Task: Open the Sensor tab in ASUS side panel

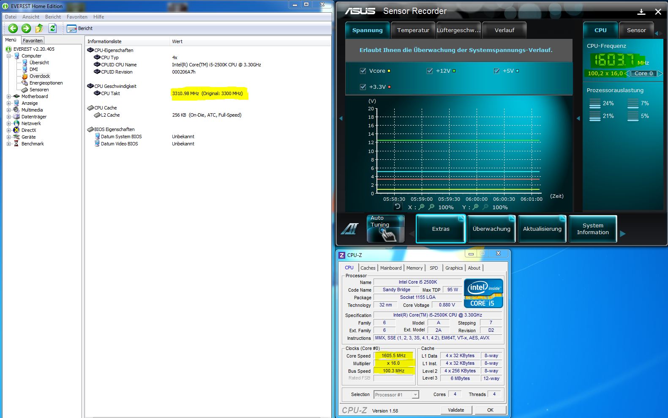Action: click(636, 30)
